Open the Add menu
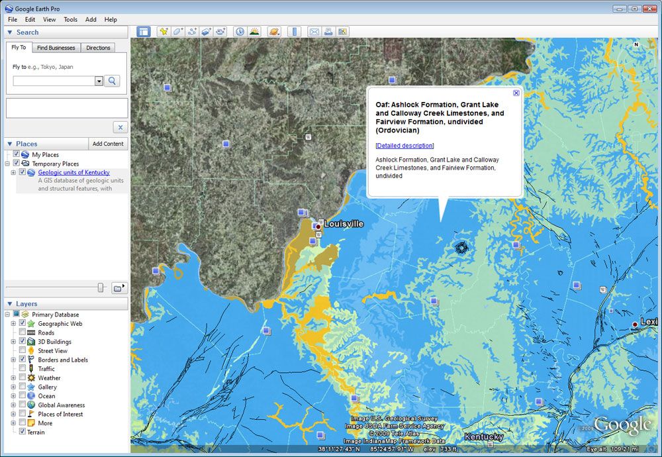Image resolution: width=662 pixels, height=457 pixels. 91,19
